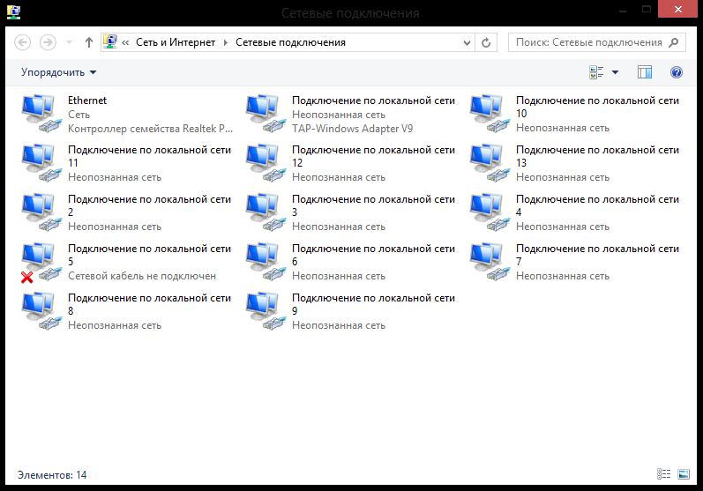
Task: Expand the breadcrumb double chevron
Action: [x=125, y=42]
